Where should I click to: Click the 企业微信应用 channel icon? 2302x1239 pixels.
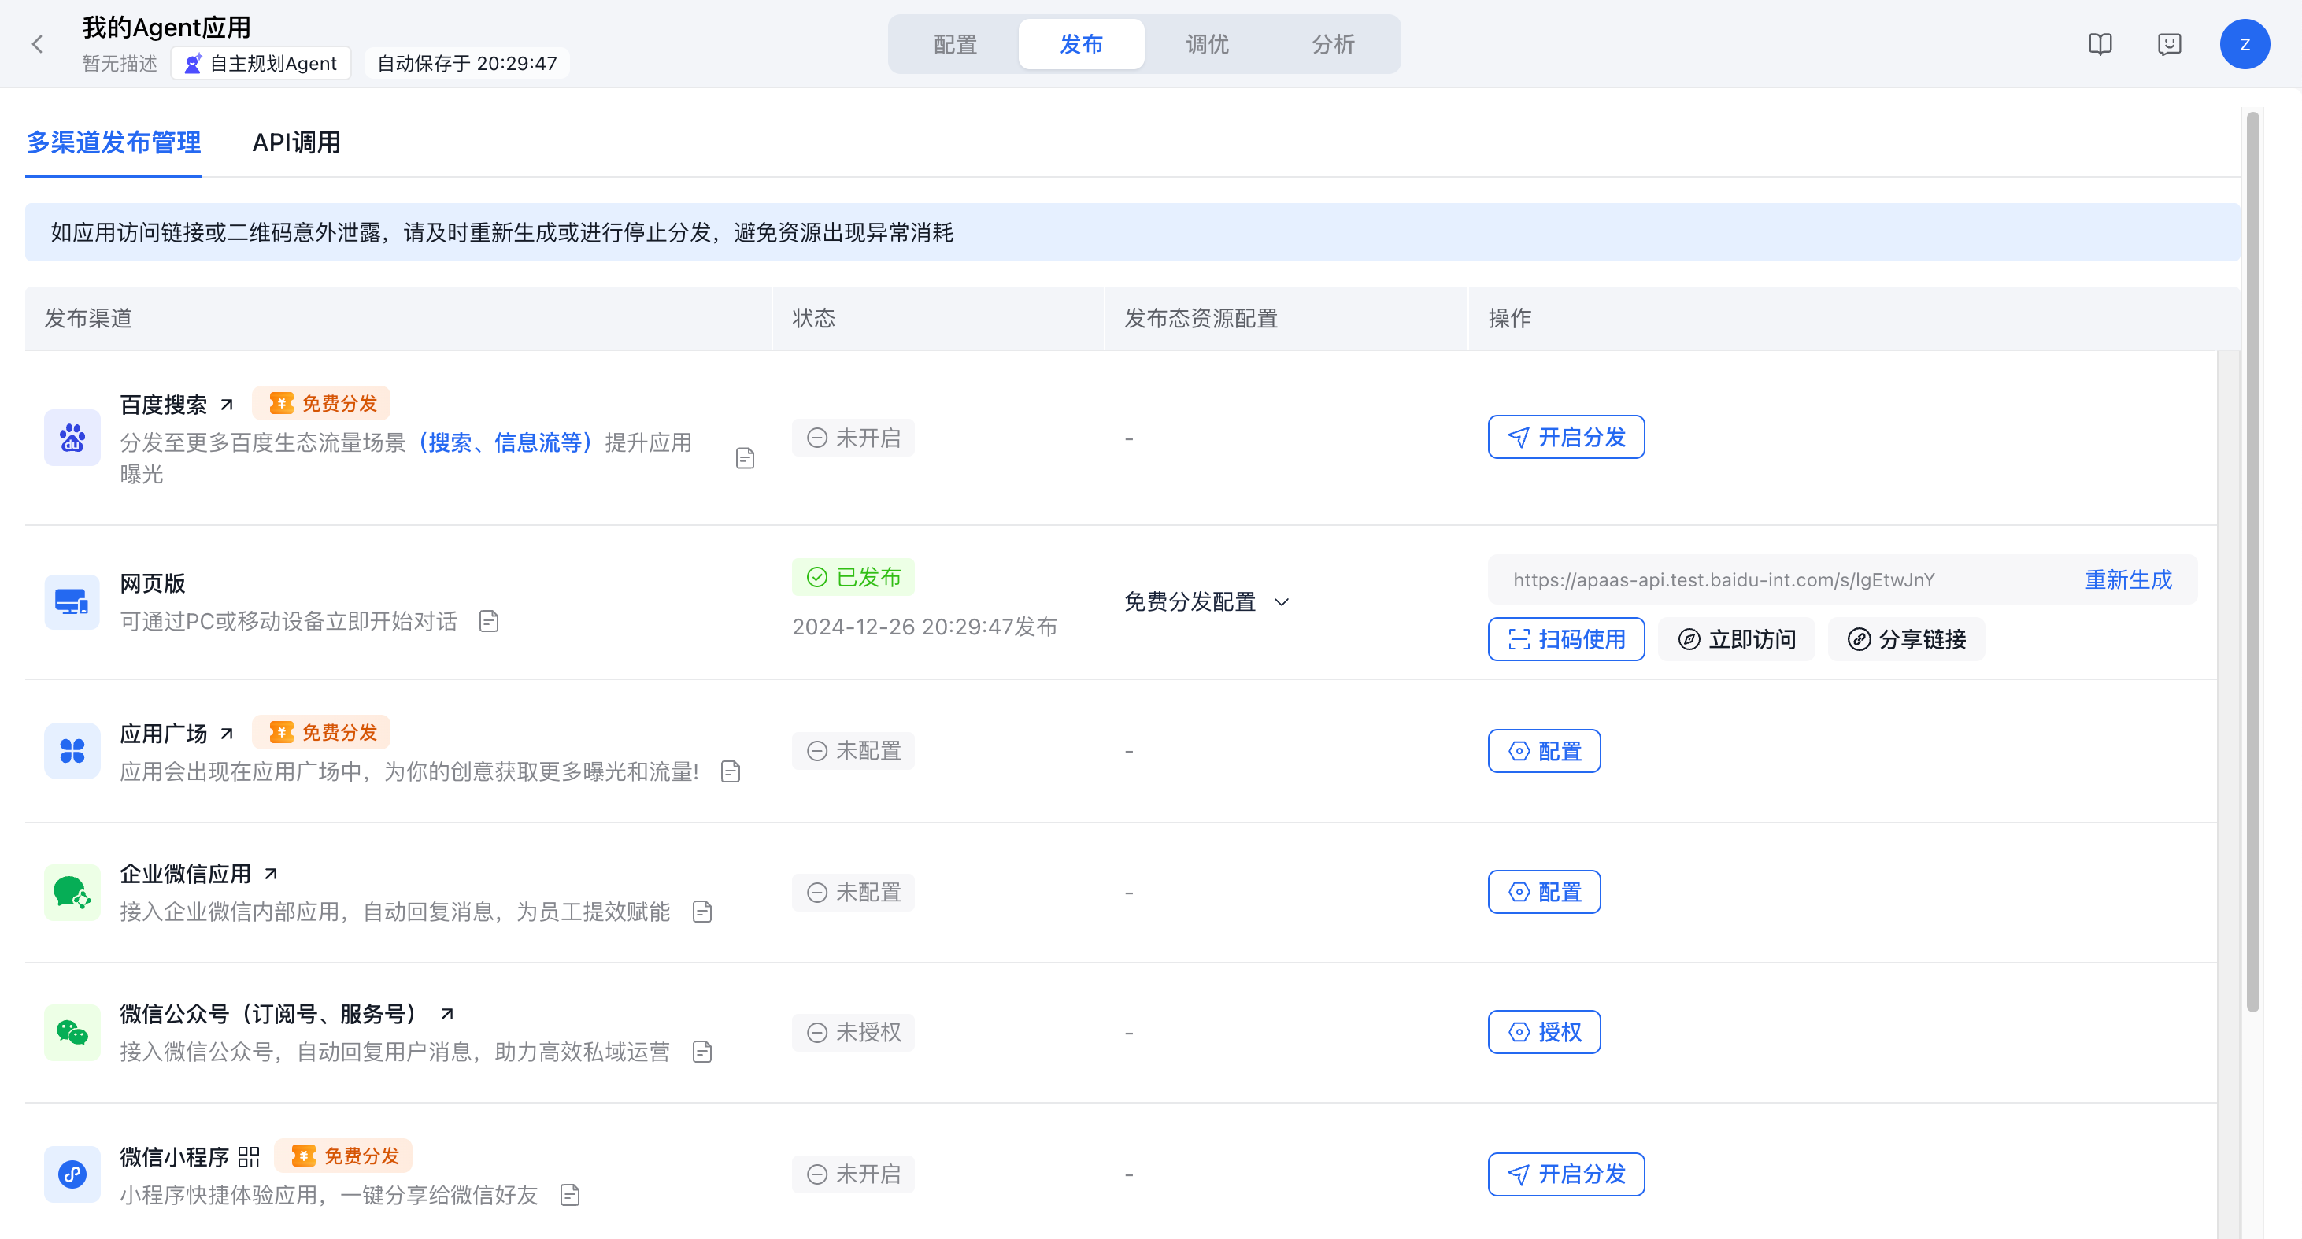pos(72,893)
